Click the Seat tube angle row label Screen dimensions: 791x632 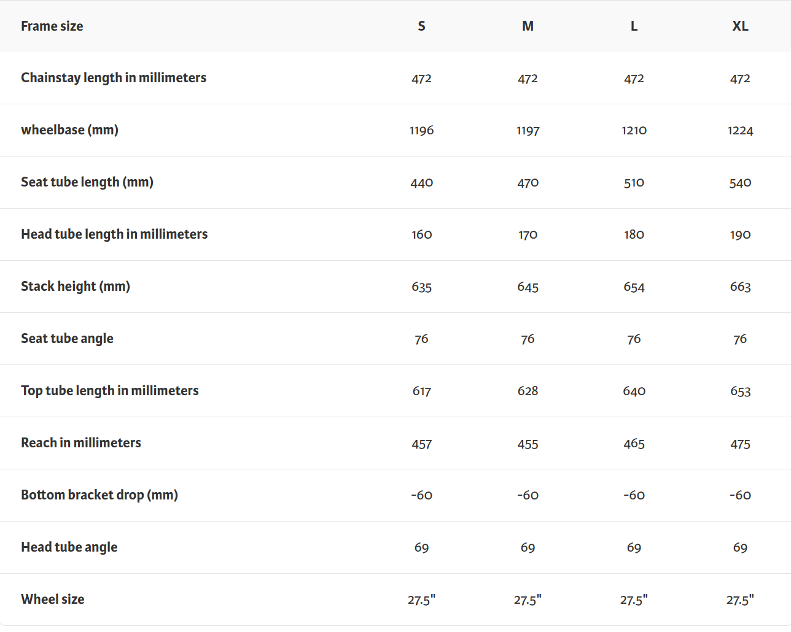coord(67,339)
